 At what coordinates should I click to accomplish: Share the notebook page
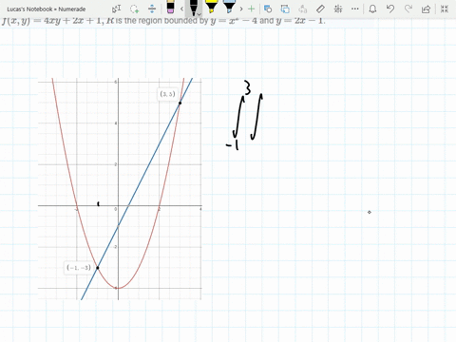(x=426, y=9)
